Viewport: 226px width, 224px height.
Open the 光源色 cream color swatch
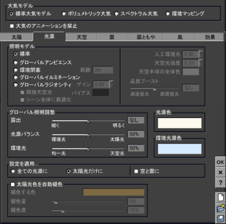(180, 123)
